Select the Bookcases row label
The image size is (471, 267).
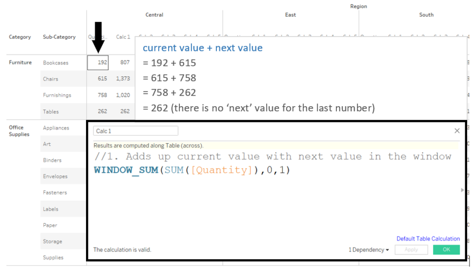pyautogui.click(x=56, y=63)
